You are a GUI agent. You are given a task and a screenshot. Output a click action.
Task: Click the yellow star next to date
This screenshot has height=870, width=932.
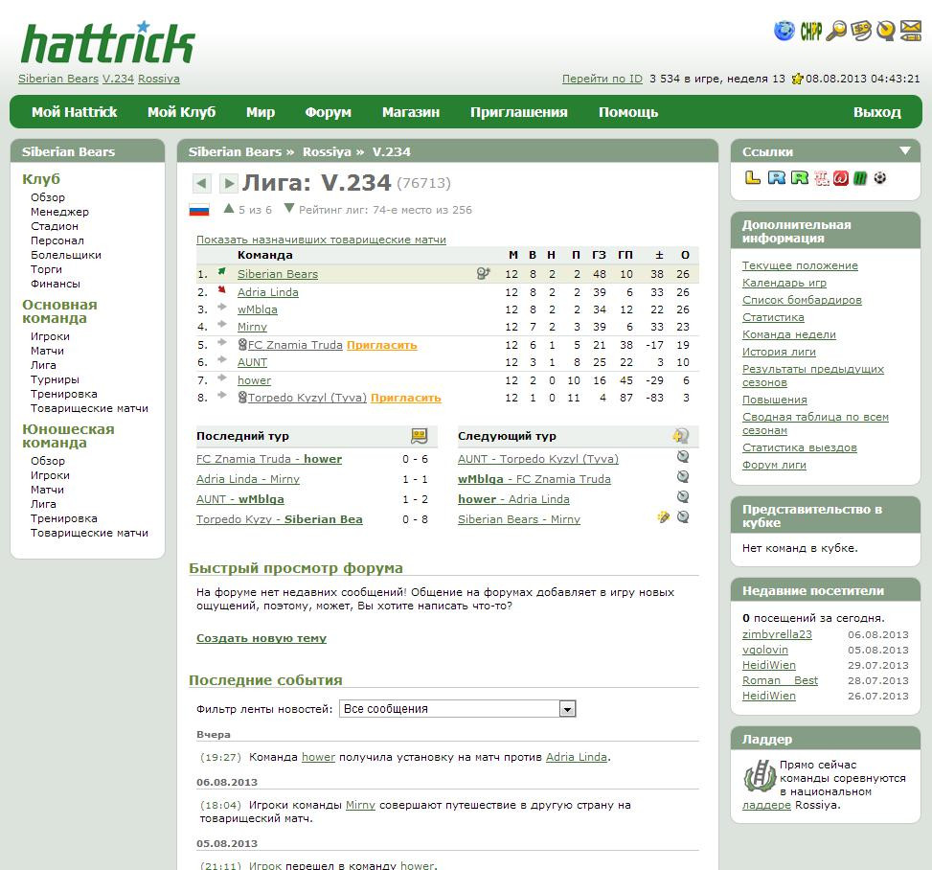(x=797, y=79)
